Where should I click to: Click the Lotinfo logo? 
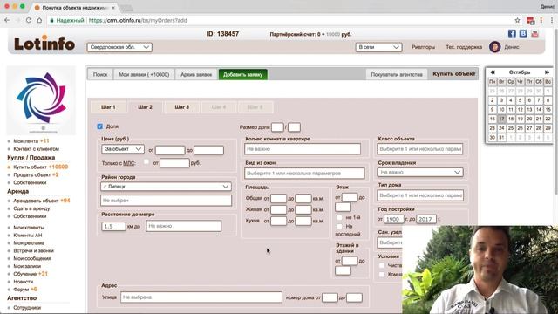(44, 44)
